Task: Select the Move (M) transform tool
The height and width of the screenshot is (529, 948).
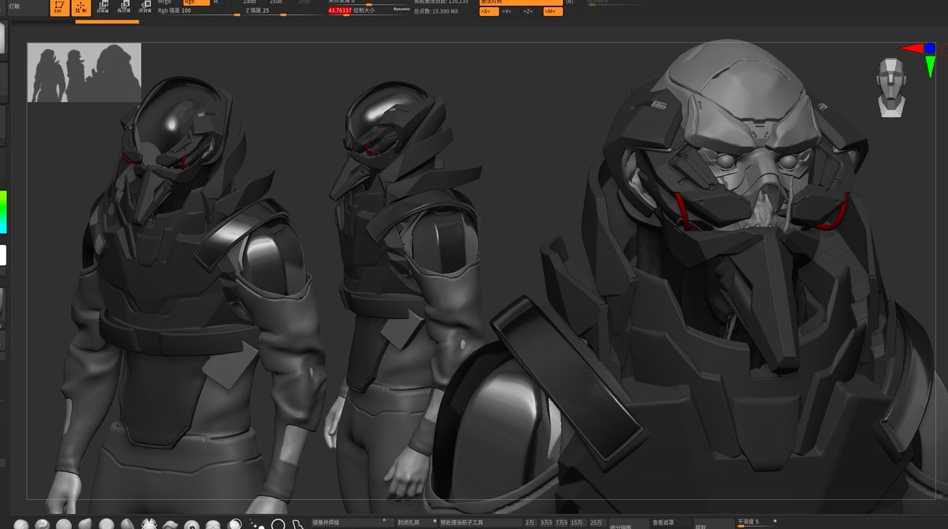Action: [x=103, y=8]
